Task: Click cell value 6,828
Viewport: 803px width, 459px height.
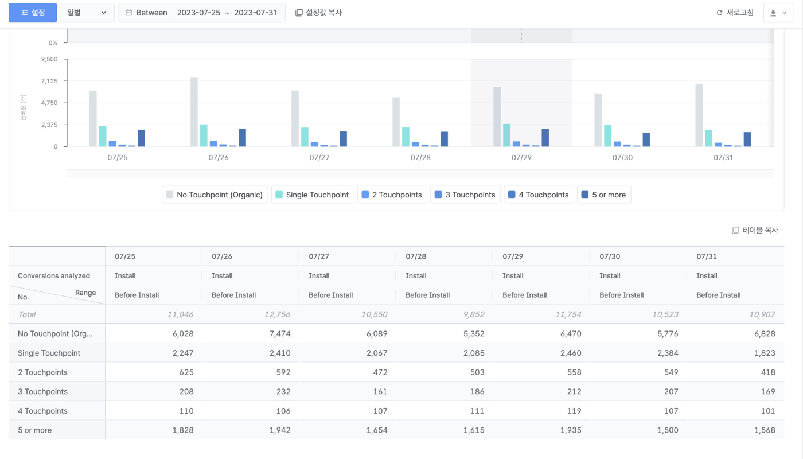Action: pyautogui.click(x=764, y=334)
